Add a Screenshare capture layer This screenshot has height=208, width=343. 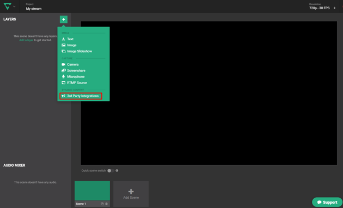73,71
